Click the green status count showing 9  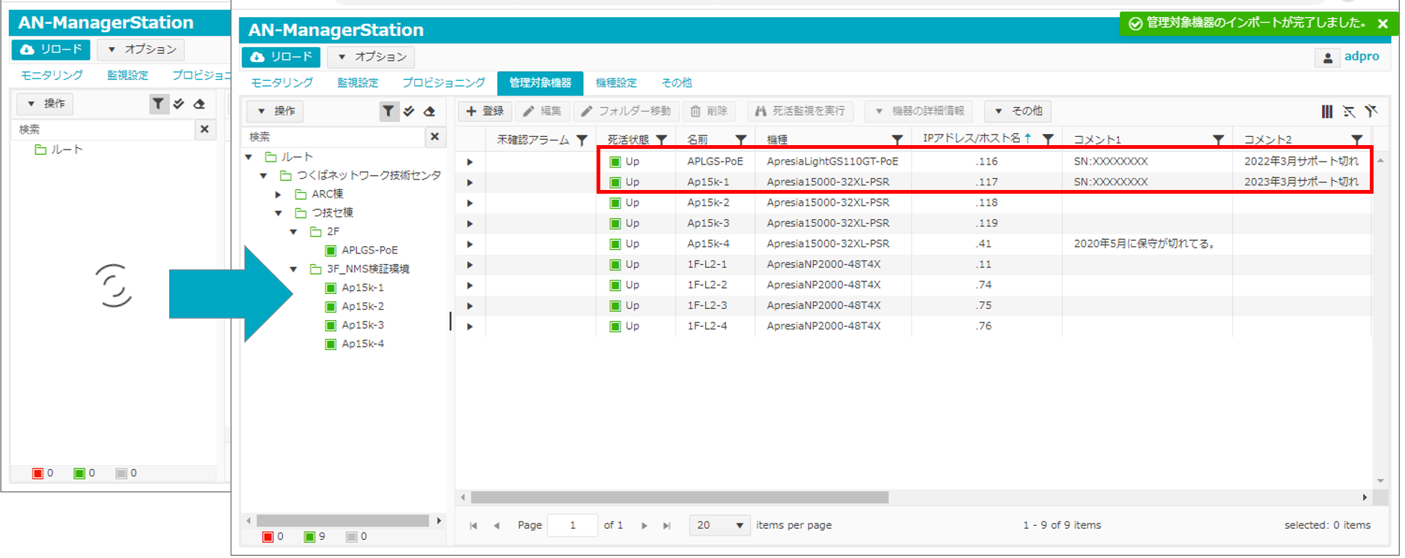(x=314, y=537)
